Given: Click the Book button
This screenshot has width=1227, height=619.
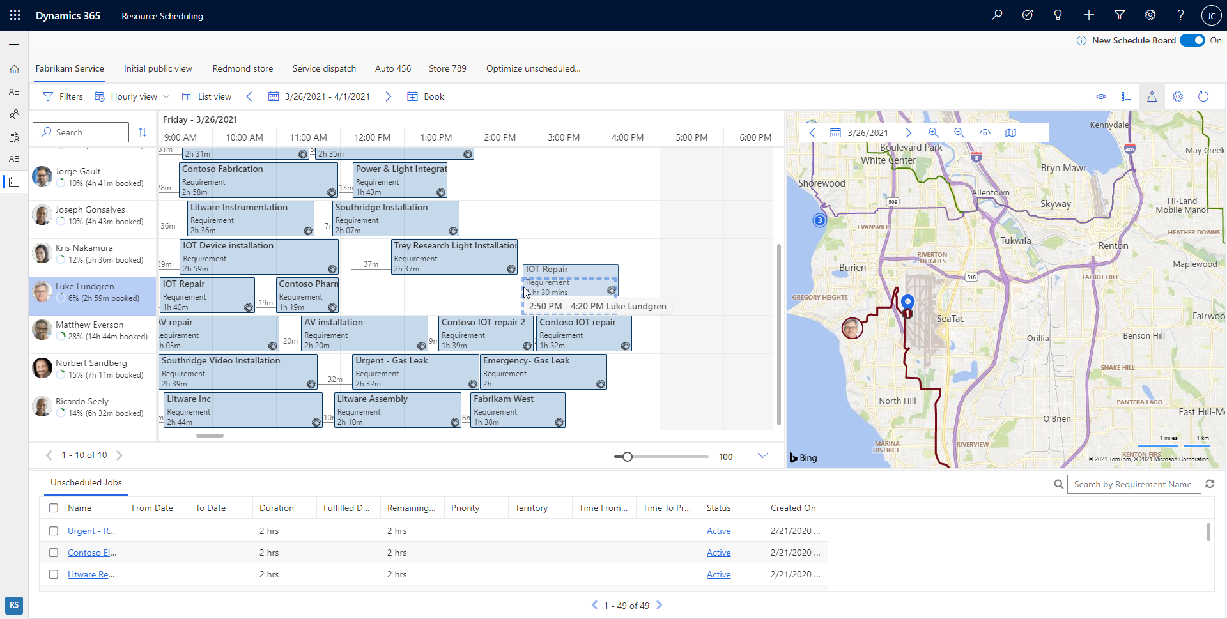Looking at the screenshot, I should tap(426, 96).
